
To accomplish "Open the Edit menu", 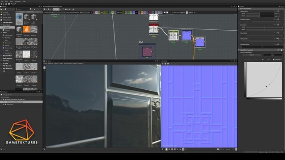I will 6,1.
